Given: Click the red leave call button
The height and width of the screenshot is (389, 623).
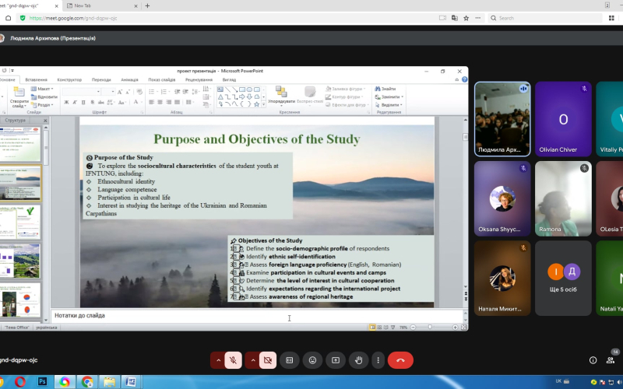Looking at the screenshot, I should [x=400, y=360].
